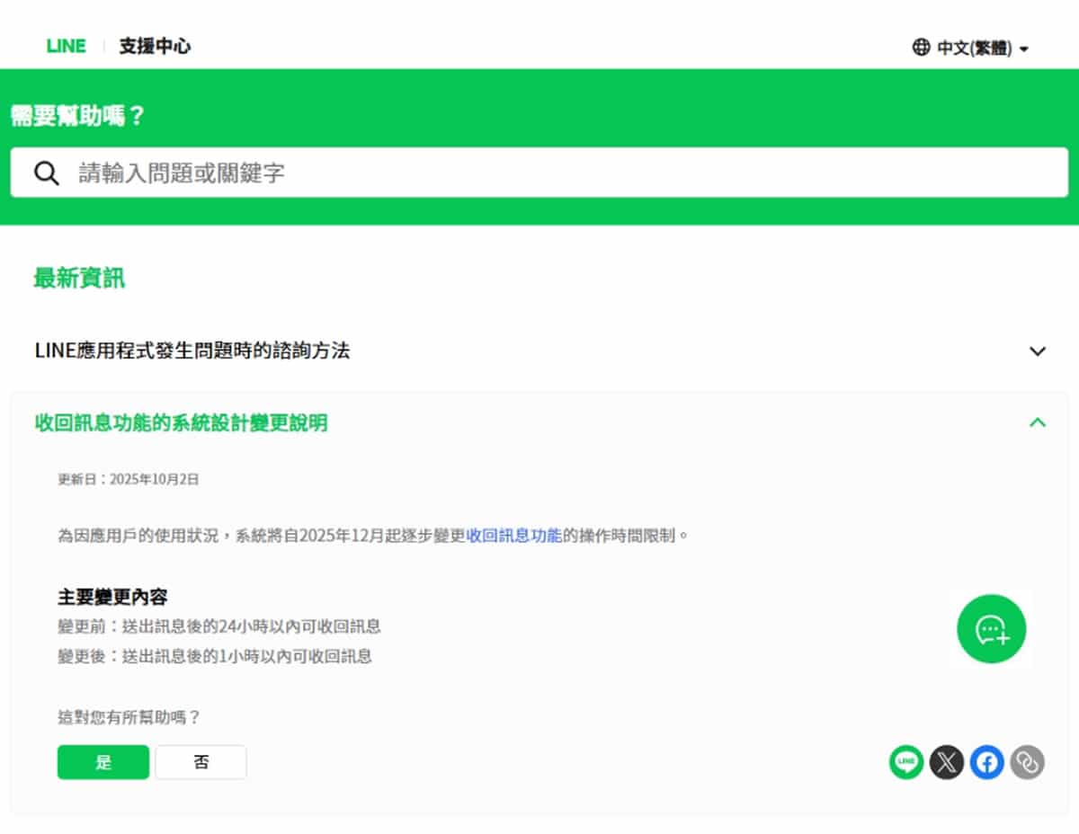Image resolution: width=1079 pixels, height=834 pixels.
Task: Click the 最新資訊 section heading
Action: coord(79,279)
